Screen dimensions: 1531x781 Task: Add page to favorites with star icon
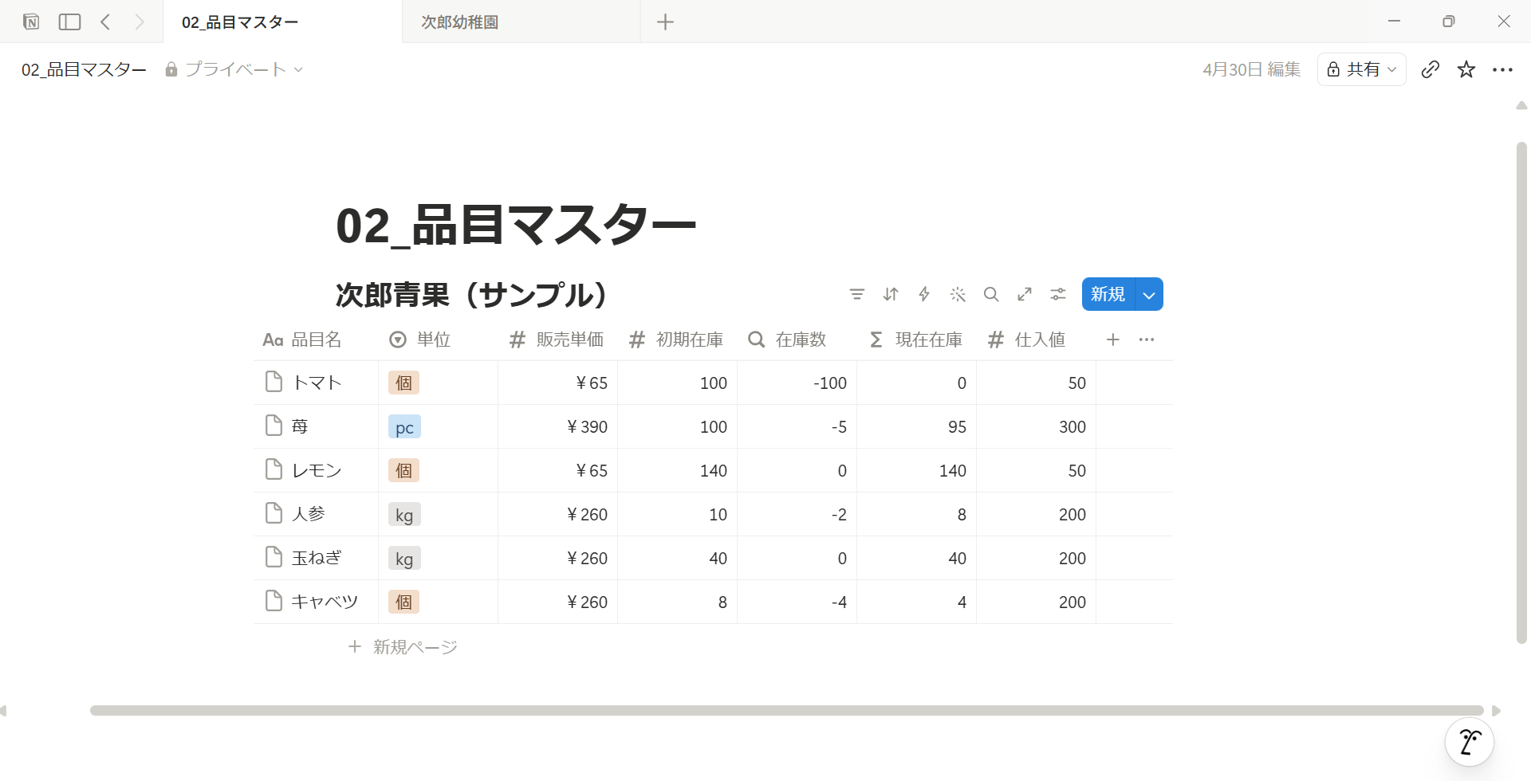(1466, 69)
